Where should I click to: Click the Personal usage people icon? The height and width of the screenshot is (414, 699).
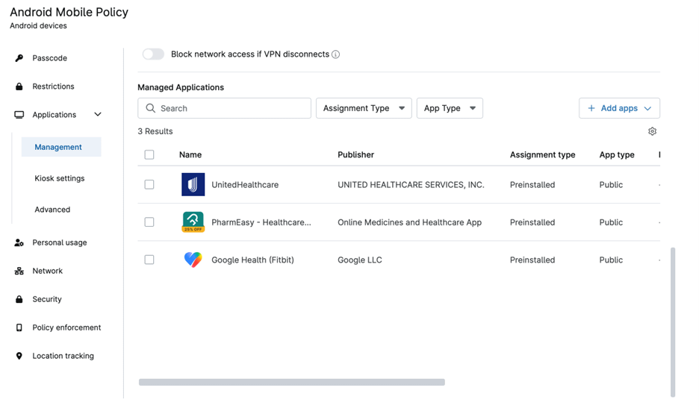19,242
